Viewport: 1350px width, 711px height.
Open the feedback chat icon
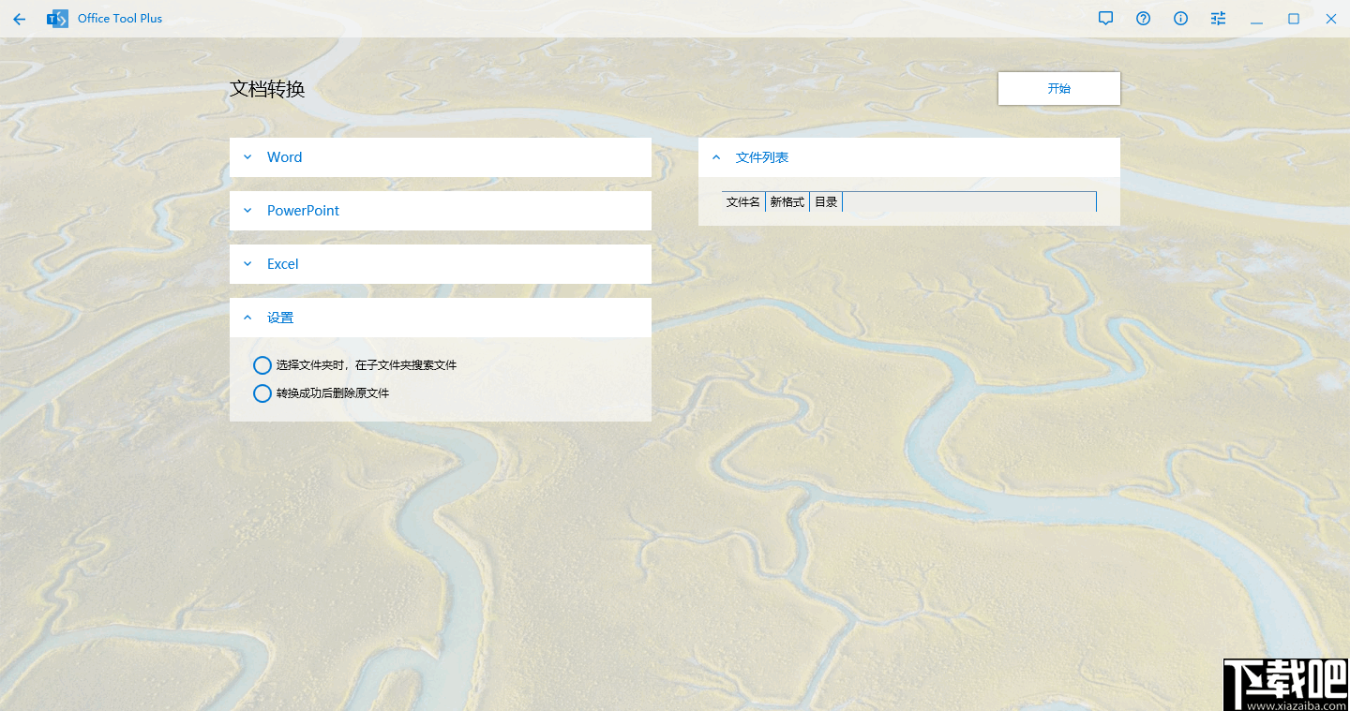point(1105,18)
